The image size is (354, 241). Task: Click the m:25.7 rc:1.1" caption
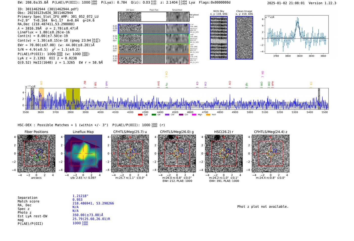[130, 178]
